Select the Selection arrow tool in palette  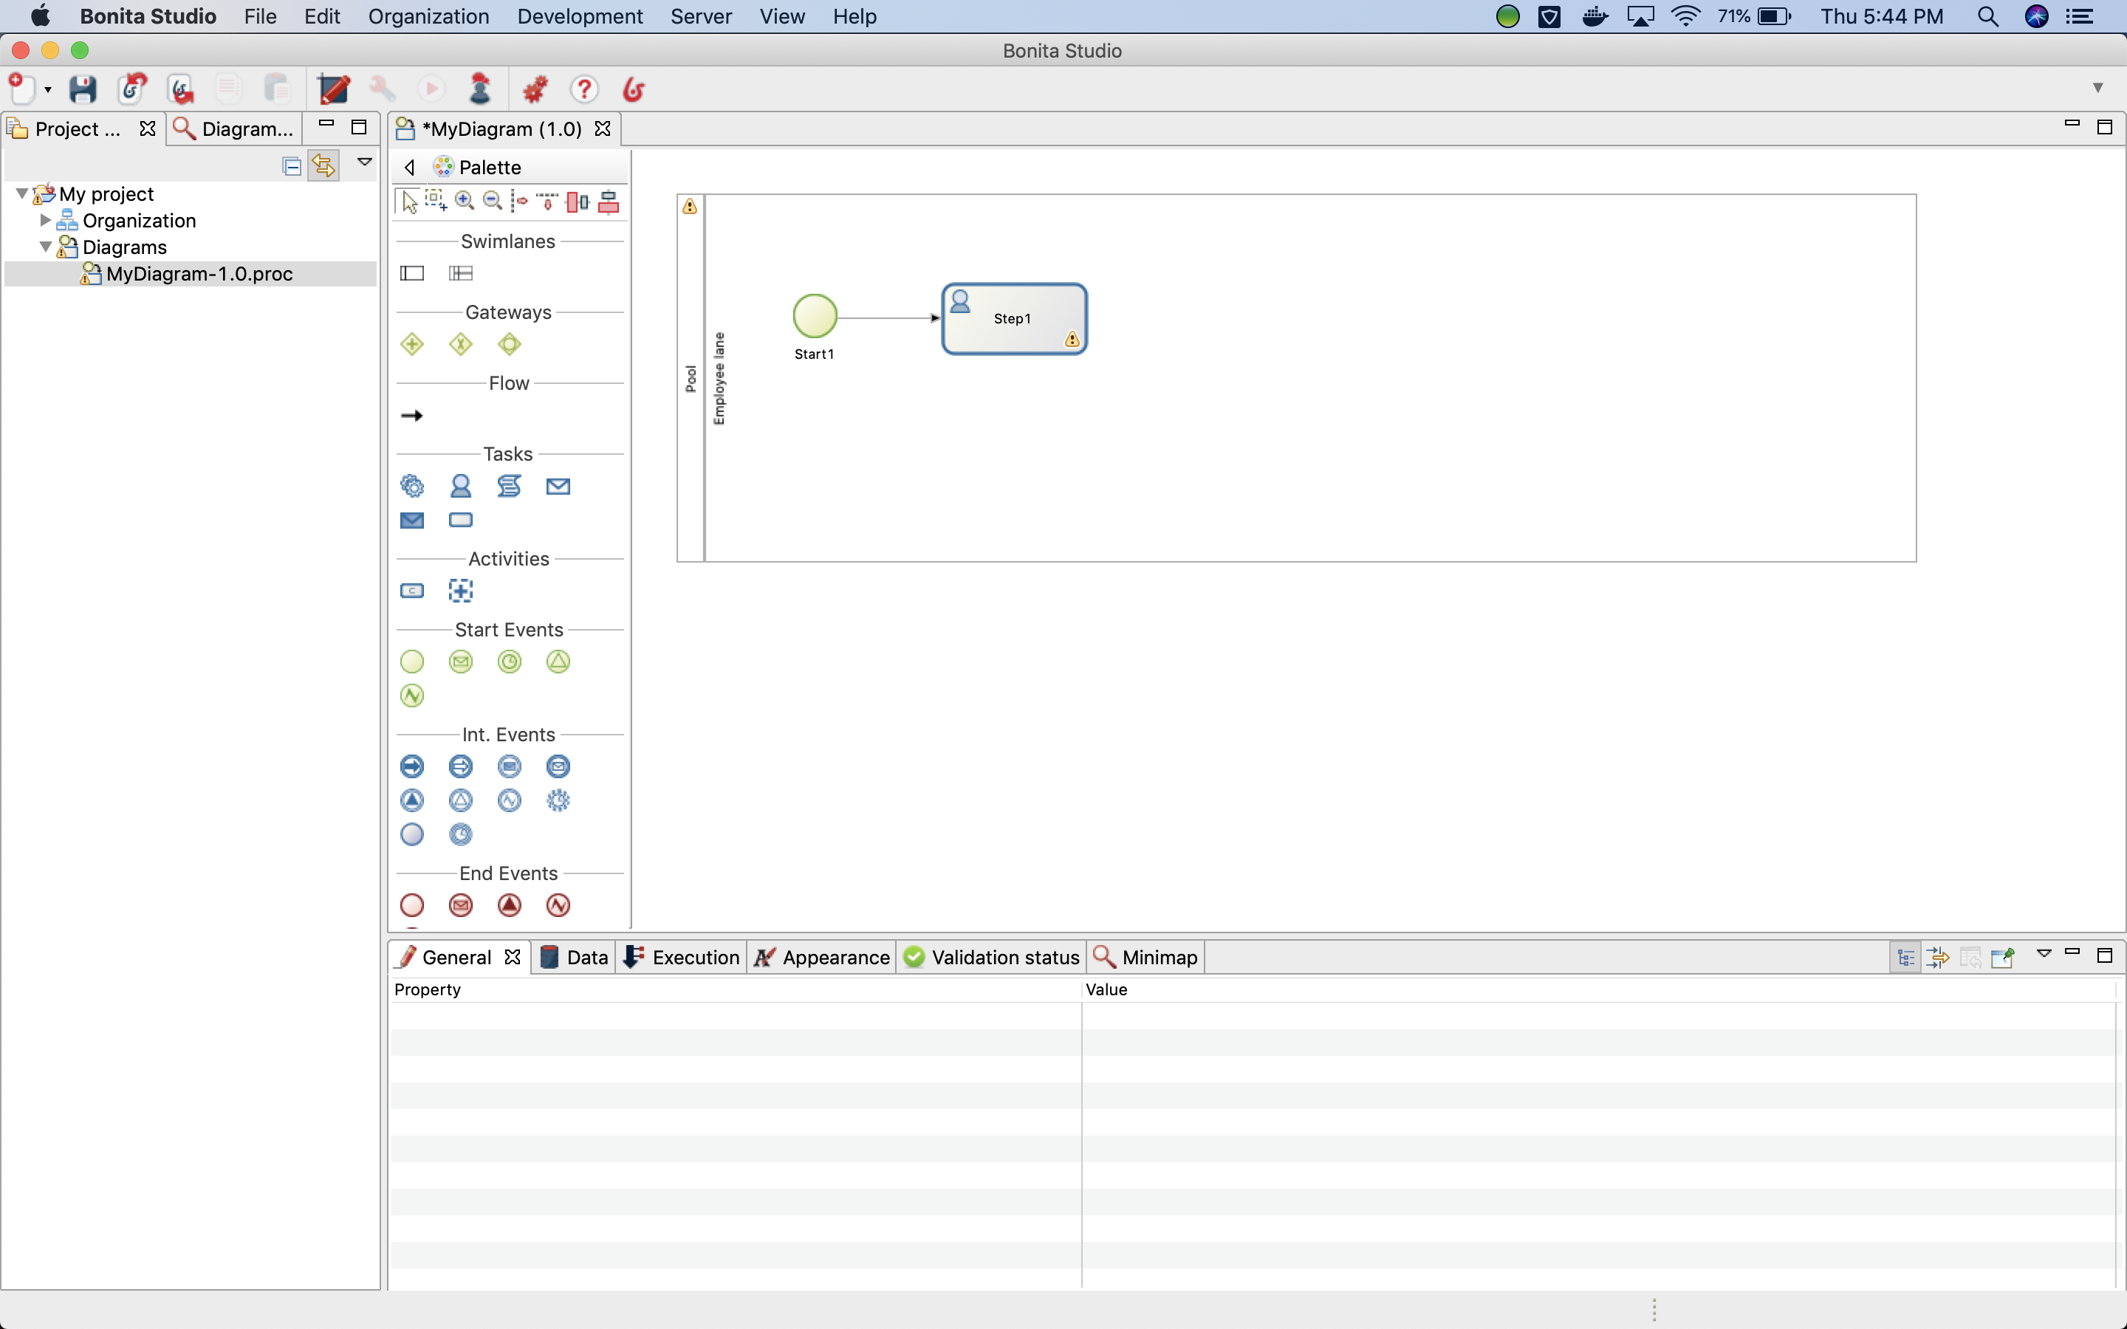(x=408, y=202)
